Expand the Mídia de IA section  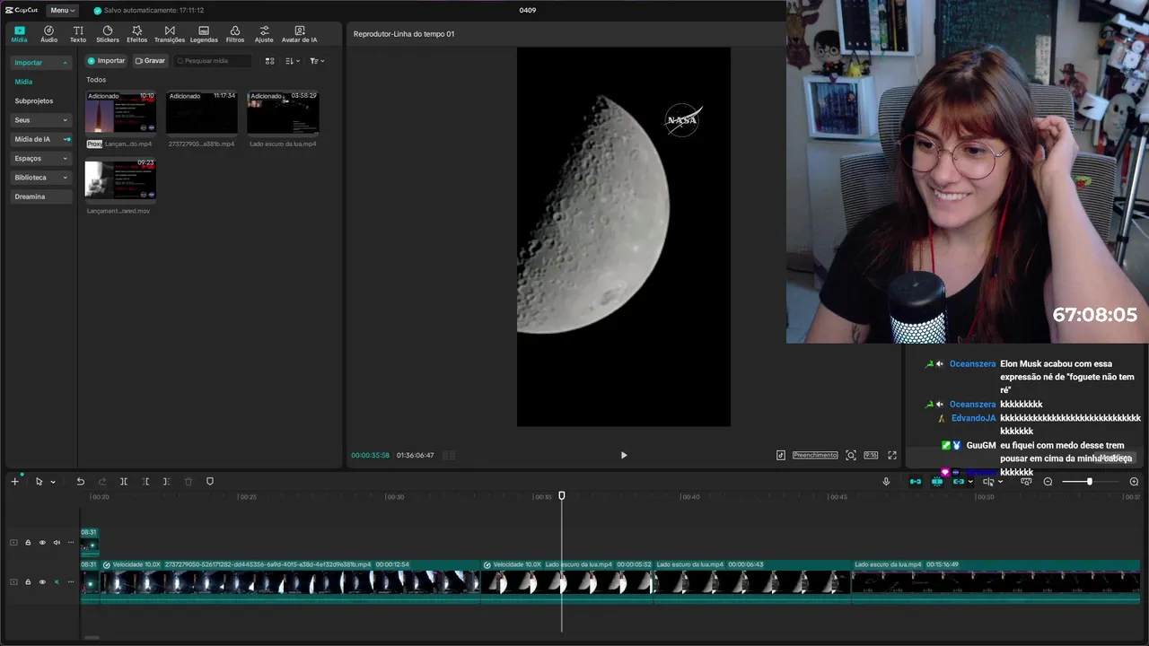pyautogui.click(x=40, y=139)
